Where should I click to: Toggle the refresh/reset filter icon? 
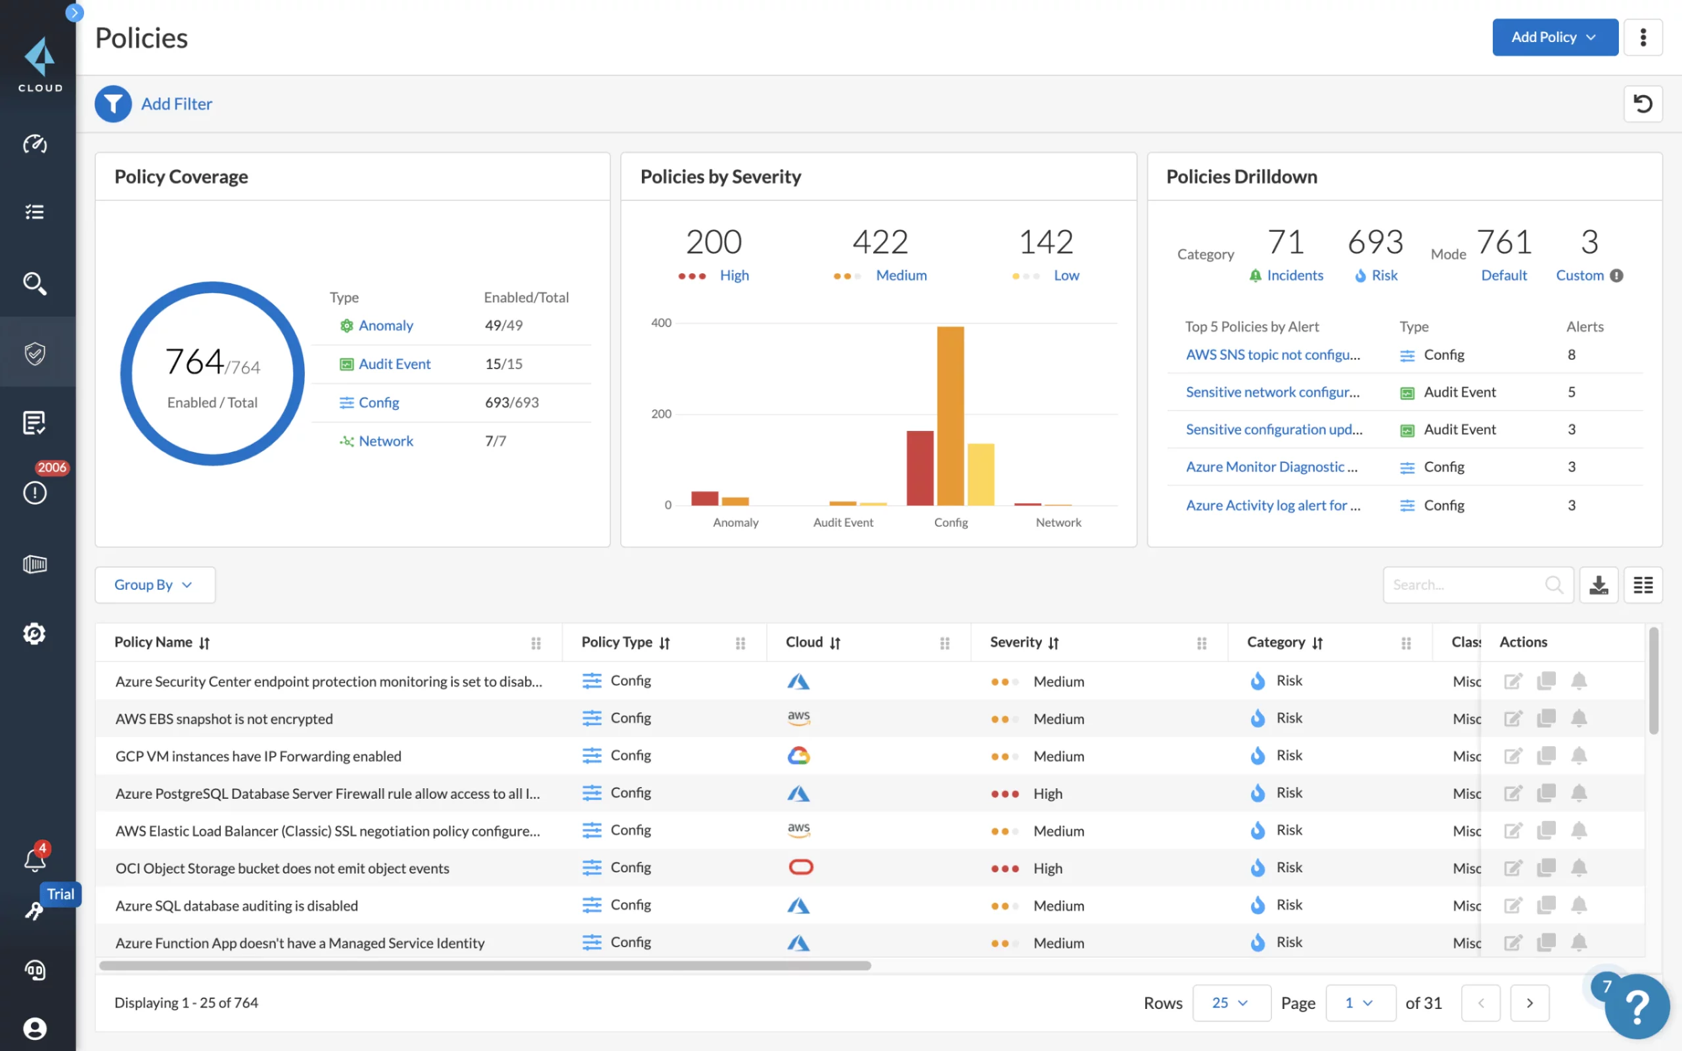[x=1643, y=103]
